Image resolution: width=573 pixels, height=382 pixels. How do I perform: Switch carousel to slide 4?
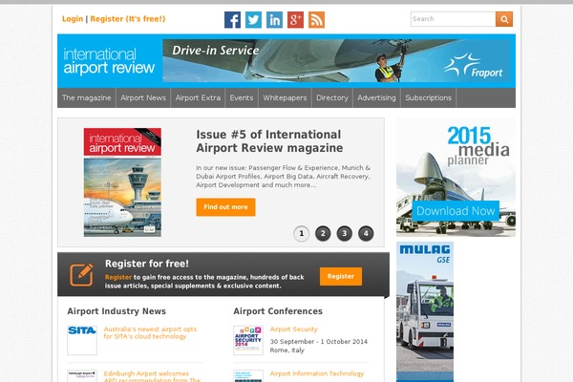(x=366, y=233)
